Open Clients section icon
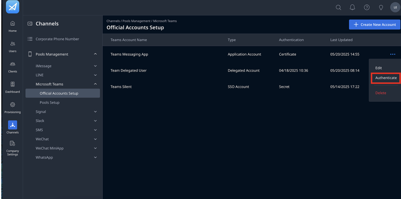The height and width of the screenshot is (199, 401). point(13,64)
